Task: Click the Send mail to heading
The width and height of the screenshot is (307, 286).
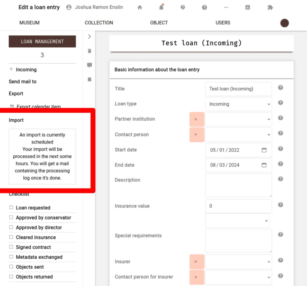Action: [x=22, y=81]
